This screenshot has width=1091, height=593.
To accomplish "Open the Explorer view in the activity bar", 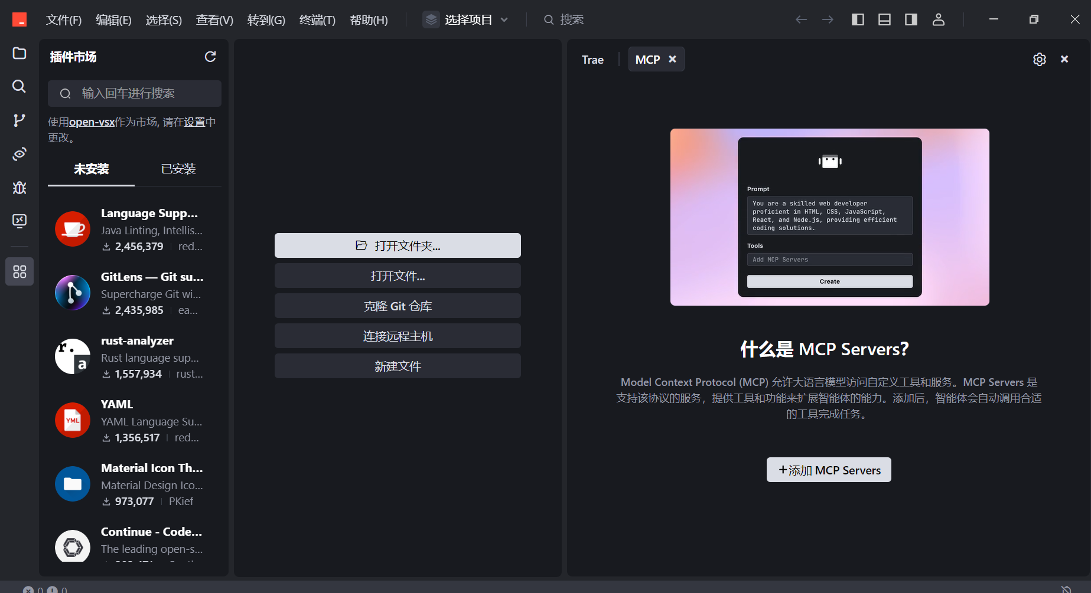I will pos(19,53).
